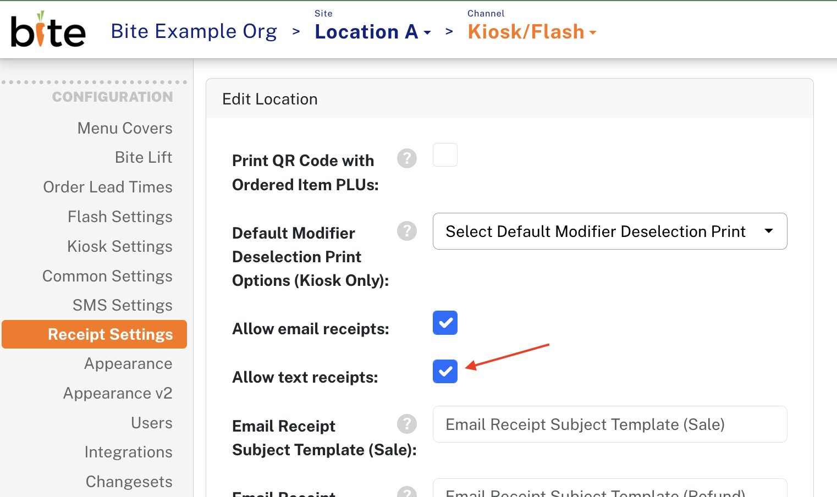Open Kiosk Settings in sidebar
The image size is (837, 497).
(120, 246)
